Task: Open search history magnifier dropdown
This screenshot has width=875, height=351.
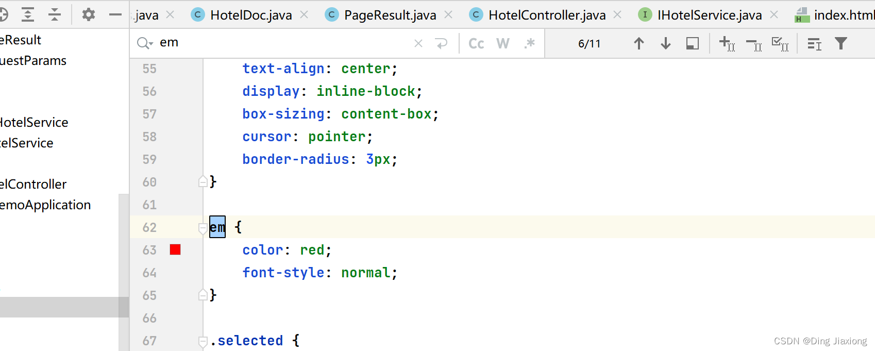Action: point(145,43)
